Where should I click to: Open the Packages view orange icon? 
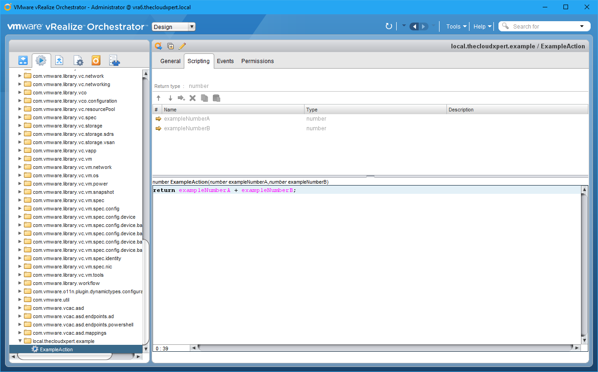96,60
